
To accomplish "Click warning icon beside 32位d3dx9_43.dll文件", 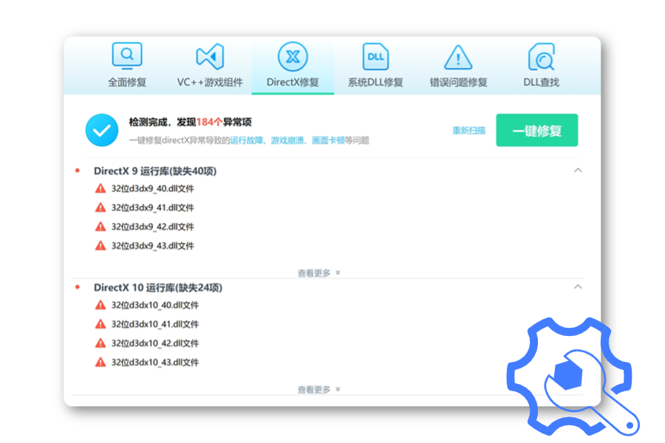I will [x=100, y=245].
